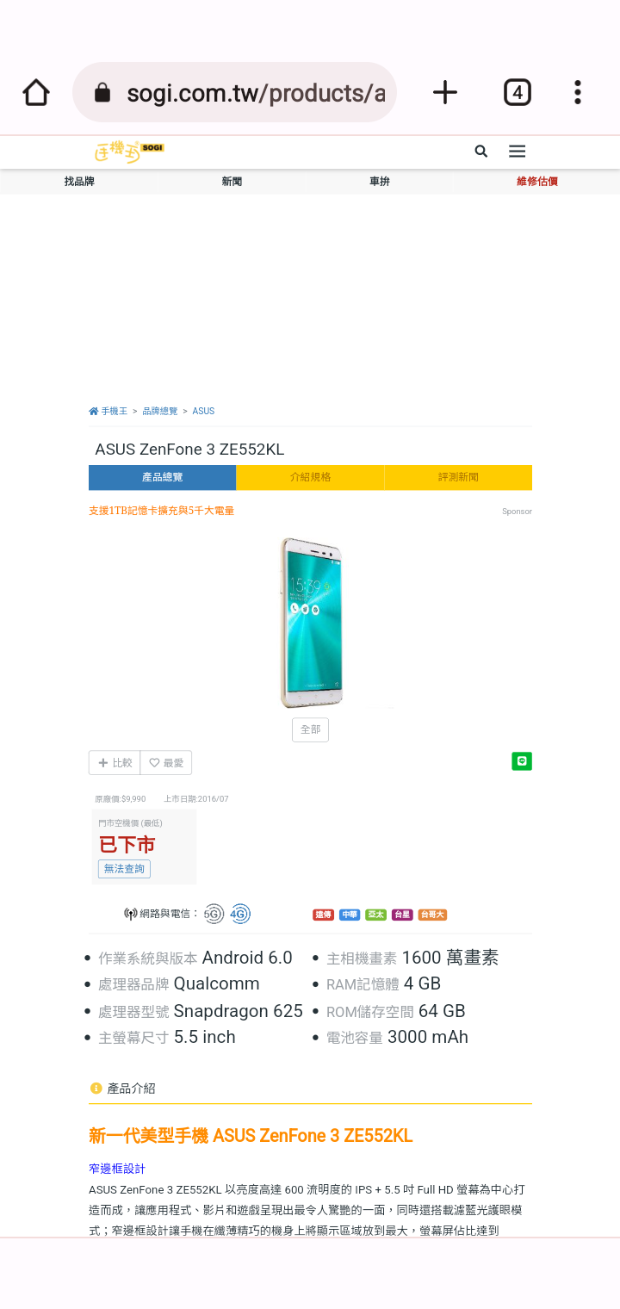Click the 全部 button under the phone image
Screen dimensions: 620x1309
click(310, 729)
